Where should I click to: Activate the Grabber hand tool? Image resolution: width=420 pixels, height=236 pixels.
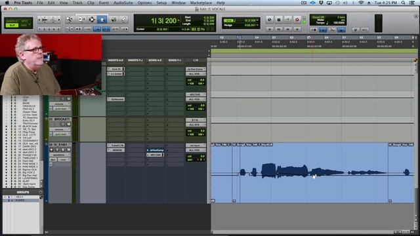tap(102, 19)
